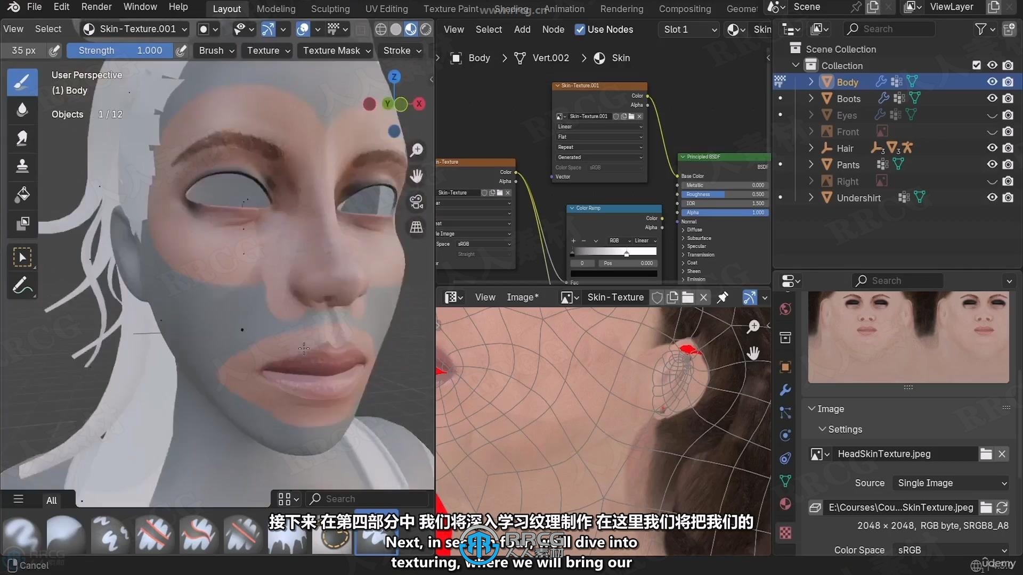Reload the HeadSkinTexture image file
This screenshot has width=1023, height=575.
pos(1002,507)
